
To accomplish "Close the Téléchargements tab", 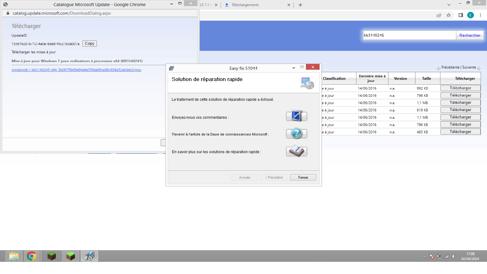I will pyautogui.click(x=289, y=5).
